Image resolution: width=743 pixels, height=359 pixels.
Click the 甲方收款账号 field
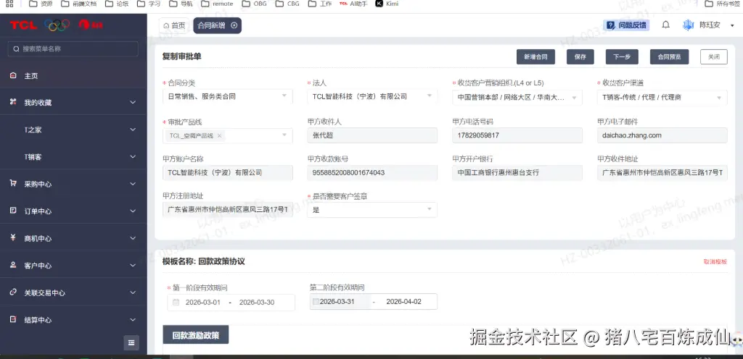pyautogui.click(x=372, y=172)
